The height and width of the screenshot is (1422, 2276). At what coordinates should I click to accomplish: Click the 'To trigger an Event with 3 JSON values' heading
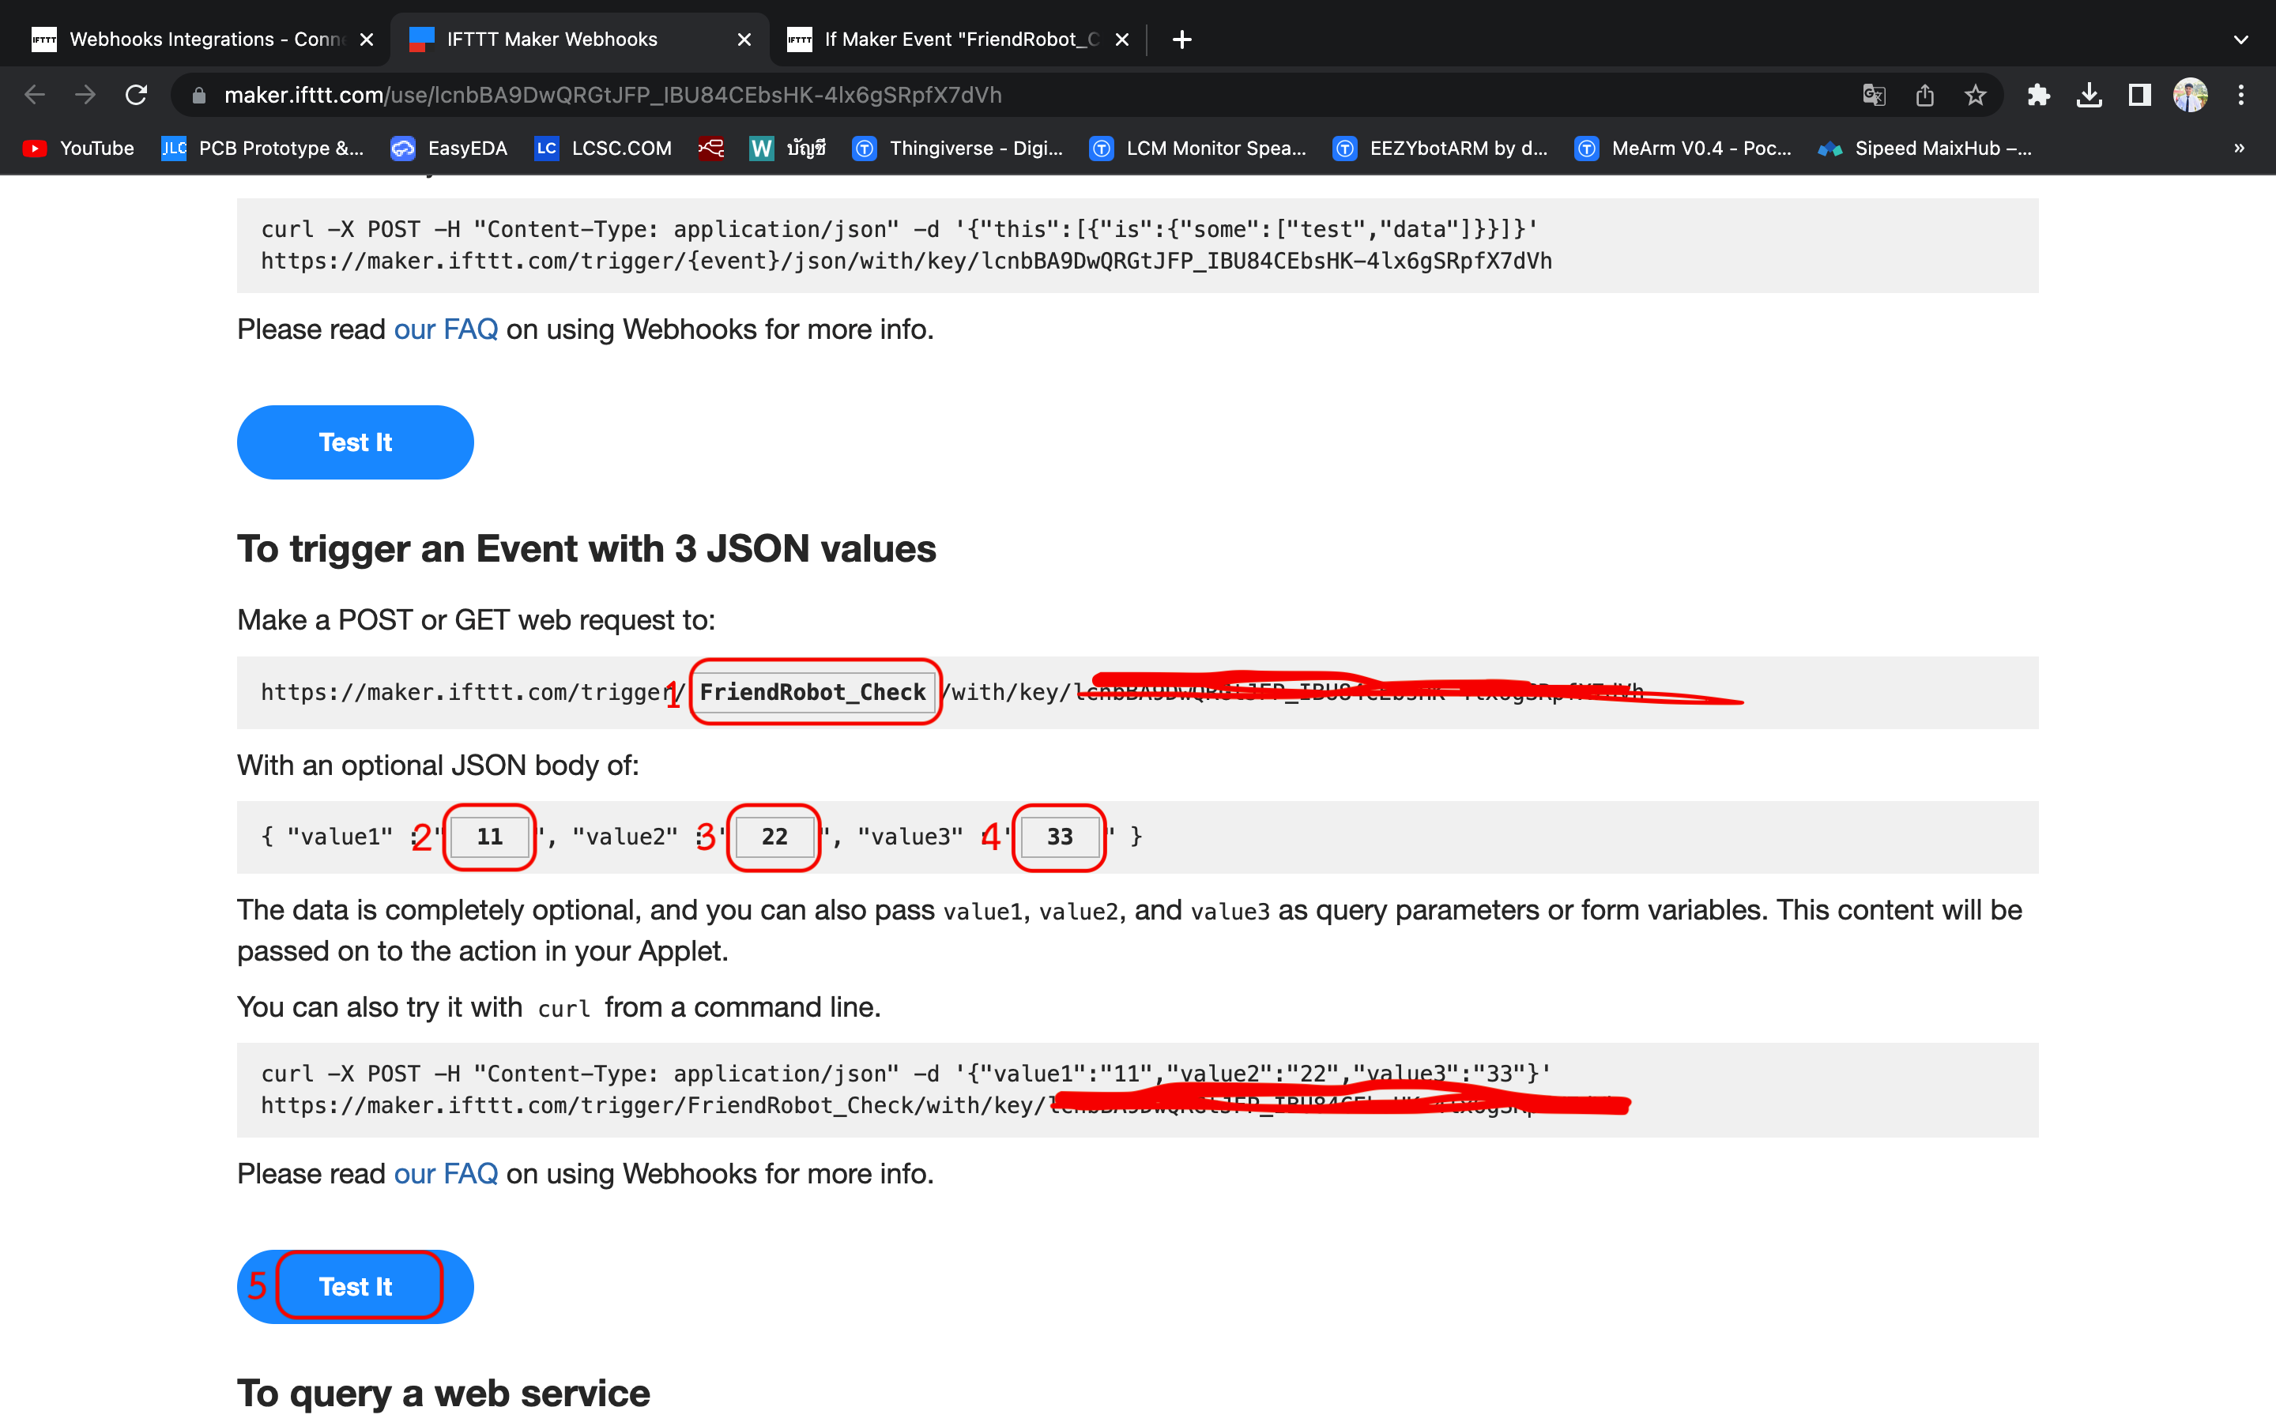(587, 549)
